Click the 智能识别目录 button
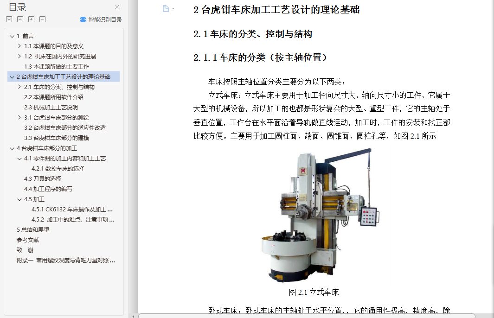Image resolution: width=494 pixels, height=318 pixels. click(x=101, y=19)
